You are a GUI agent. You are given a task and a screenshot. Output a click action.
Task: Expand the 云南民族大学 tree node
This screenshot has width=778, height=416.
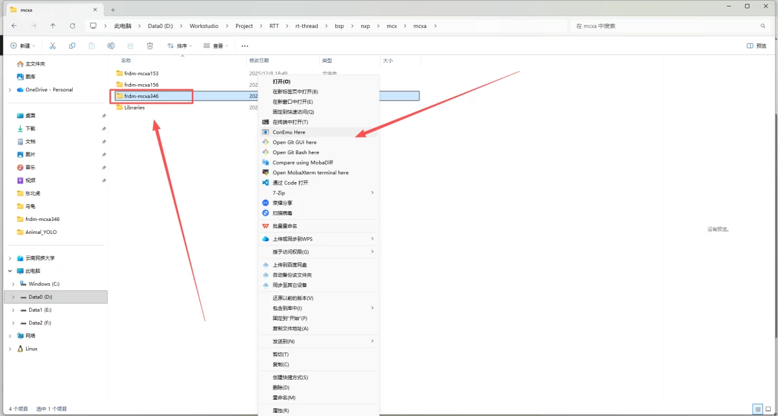(x=10, y=258)
